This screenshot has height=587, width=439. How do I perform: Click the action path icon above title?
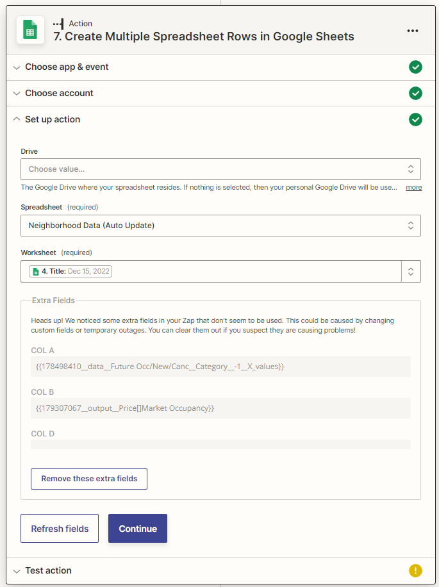coord(58,24)
